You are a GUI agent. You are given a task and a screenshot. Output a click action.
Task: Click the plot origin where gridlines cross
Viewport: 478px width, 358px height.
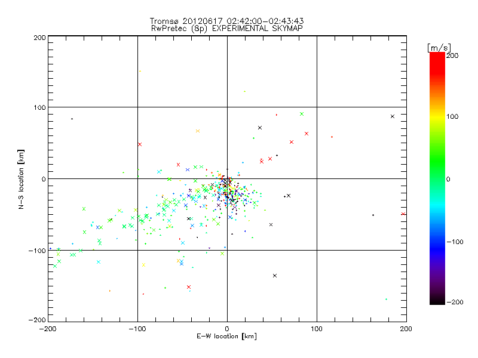tap(227, 178)
